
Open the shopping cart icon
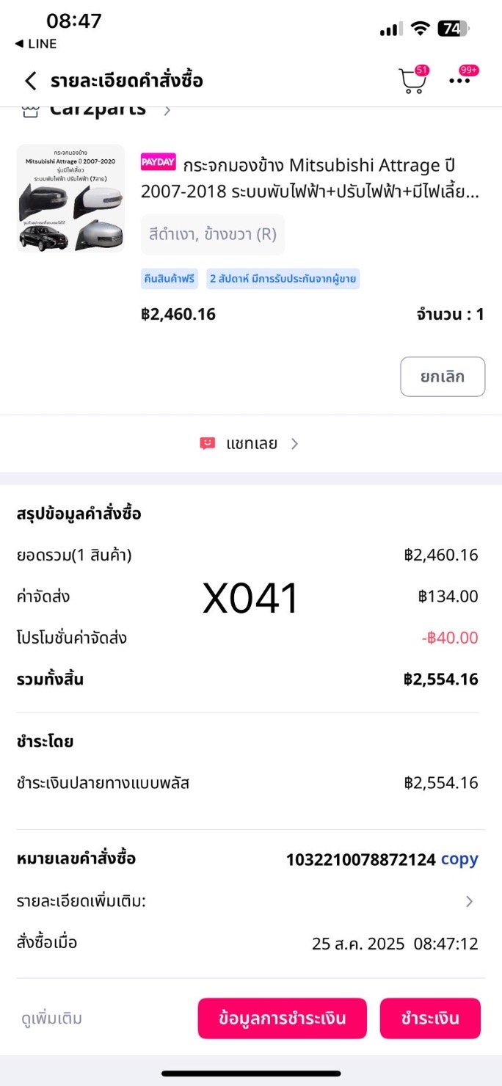click(x=412, y=81)
